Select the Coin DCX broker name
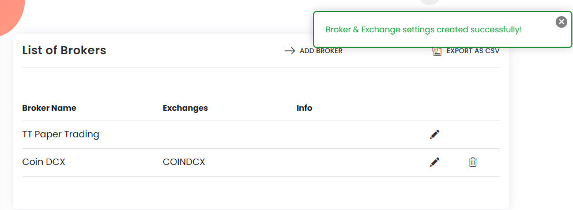The width and height of the screenshot is (573, 210). point(43,162)
